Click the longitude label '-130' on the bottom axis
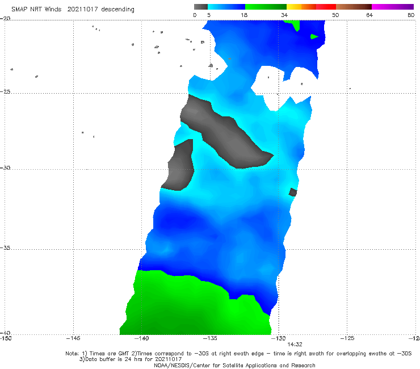Viewport: 420px width, 369px height. 279,338
